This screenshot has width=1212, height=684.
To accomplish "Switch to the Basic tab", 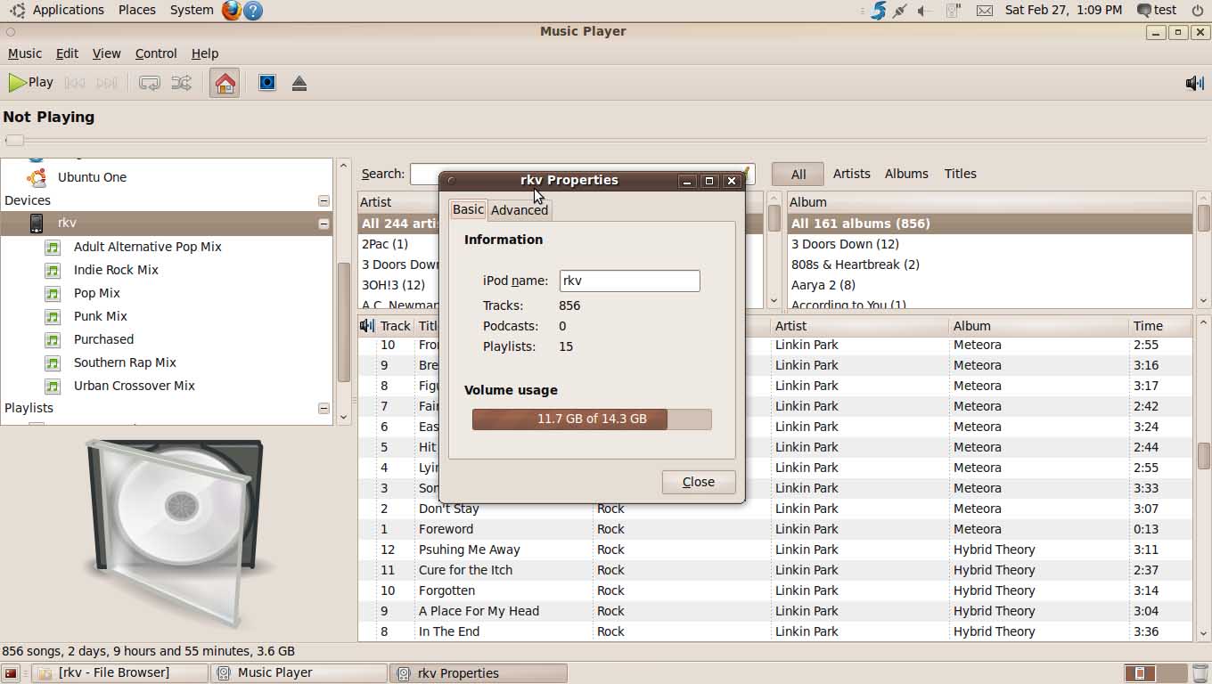I will 468,209.
